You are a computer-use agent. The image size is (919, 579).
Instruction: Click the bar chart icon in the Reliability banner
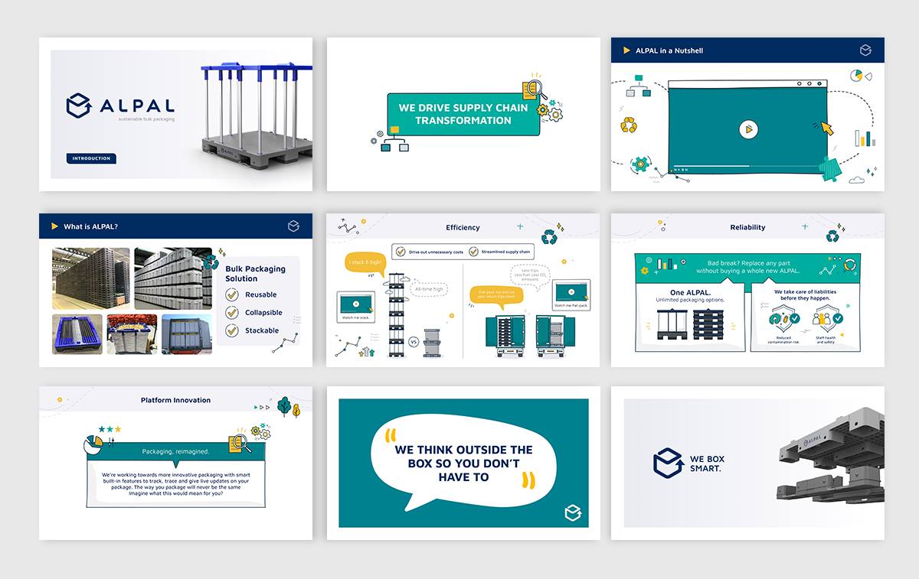pos(669,265)
